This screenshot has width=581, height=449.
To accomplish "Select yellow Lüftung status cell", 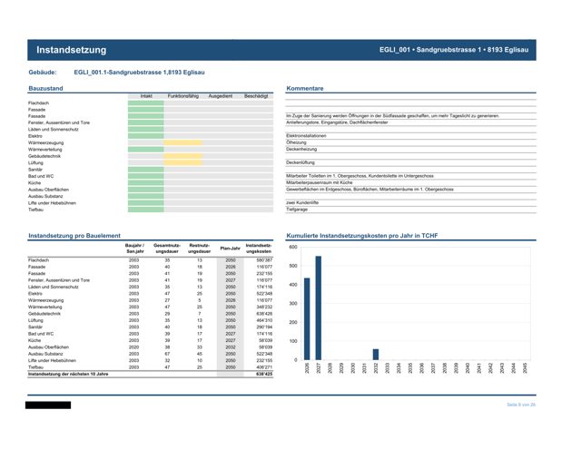I will pyautogui.click(x=182, y=163).
